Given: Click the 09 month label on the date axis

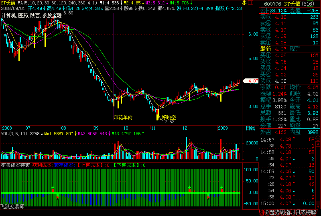Looking at the screenshot, I should click(96, 128).
